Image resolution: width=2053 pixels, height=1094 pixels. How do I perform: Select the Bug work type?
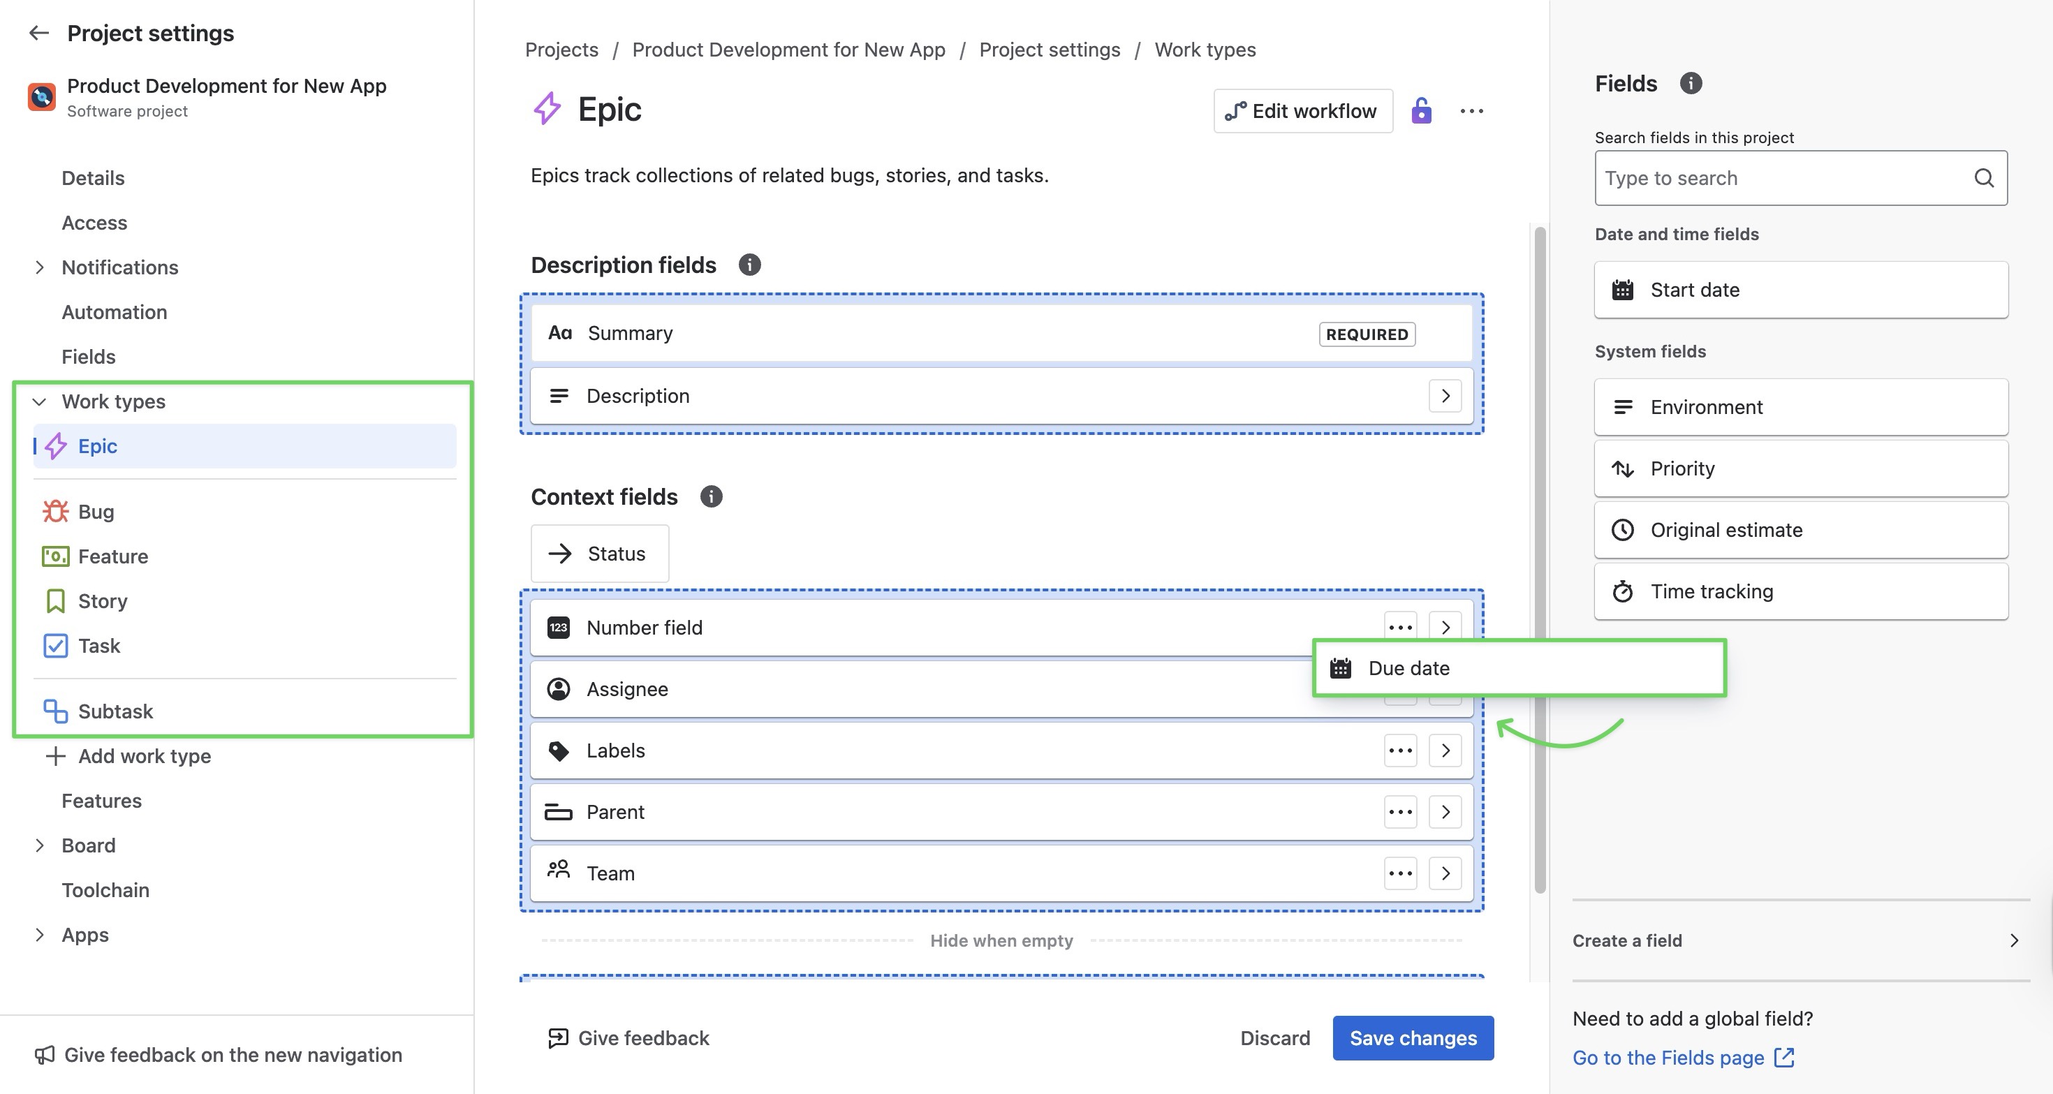click(x=96, y=512)
